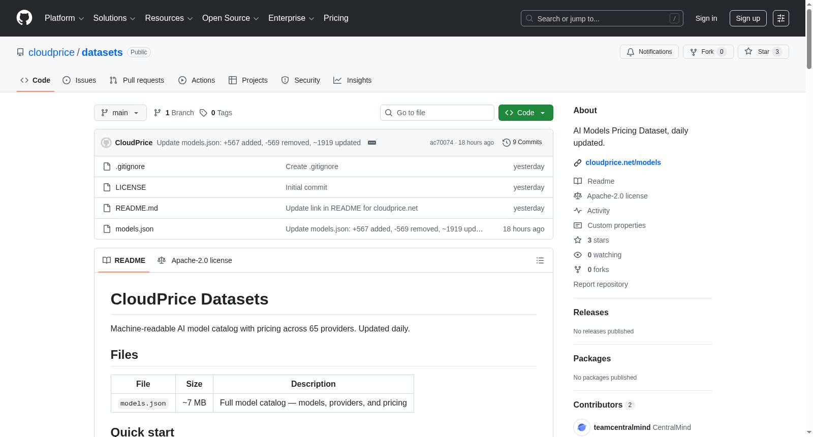This screenshot has width=813, height=437.
Task: Open the green Code dropdown button
Action: pyautogui.click(x=525, y=113)
